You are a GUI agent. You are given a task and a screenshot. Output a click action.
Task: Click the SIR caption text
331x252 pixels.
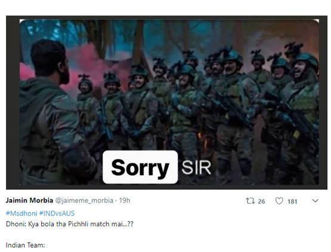pos(196,168)
